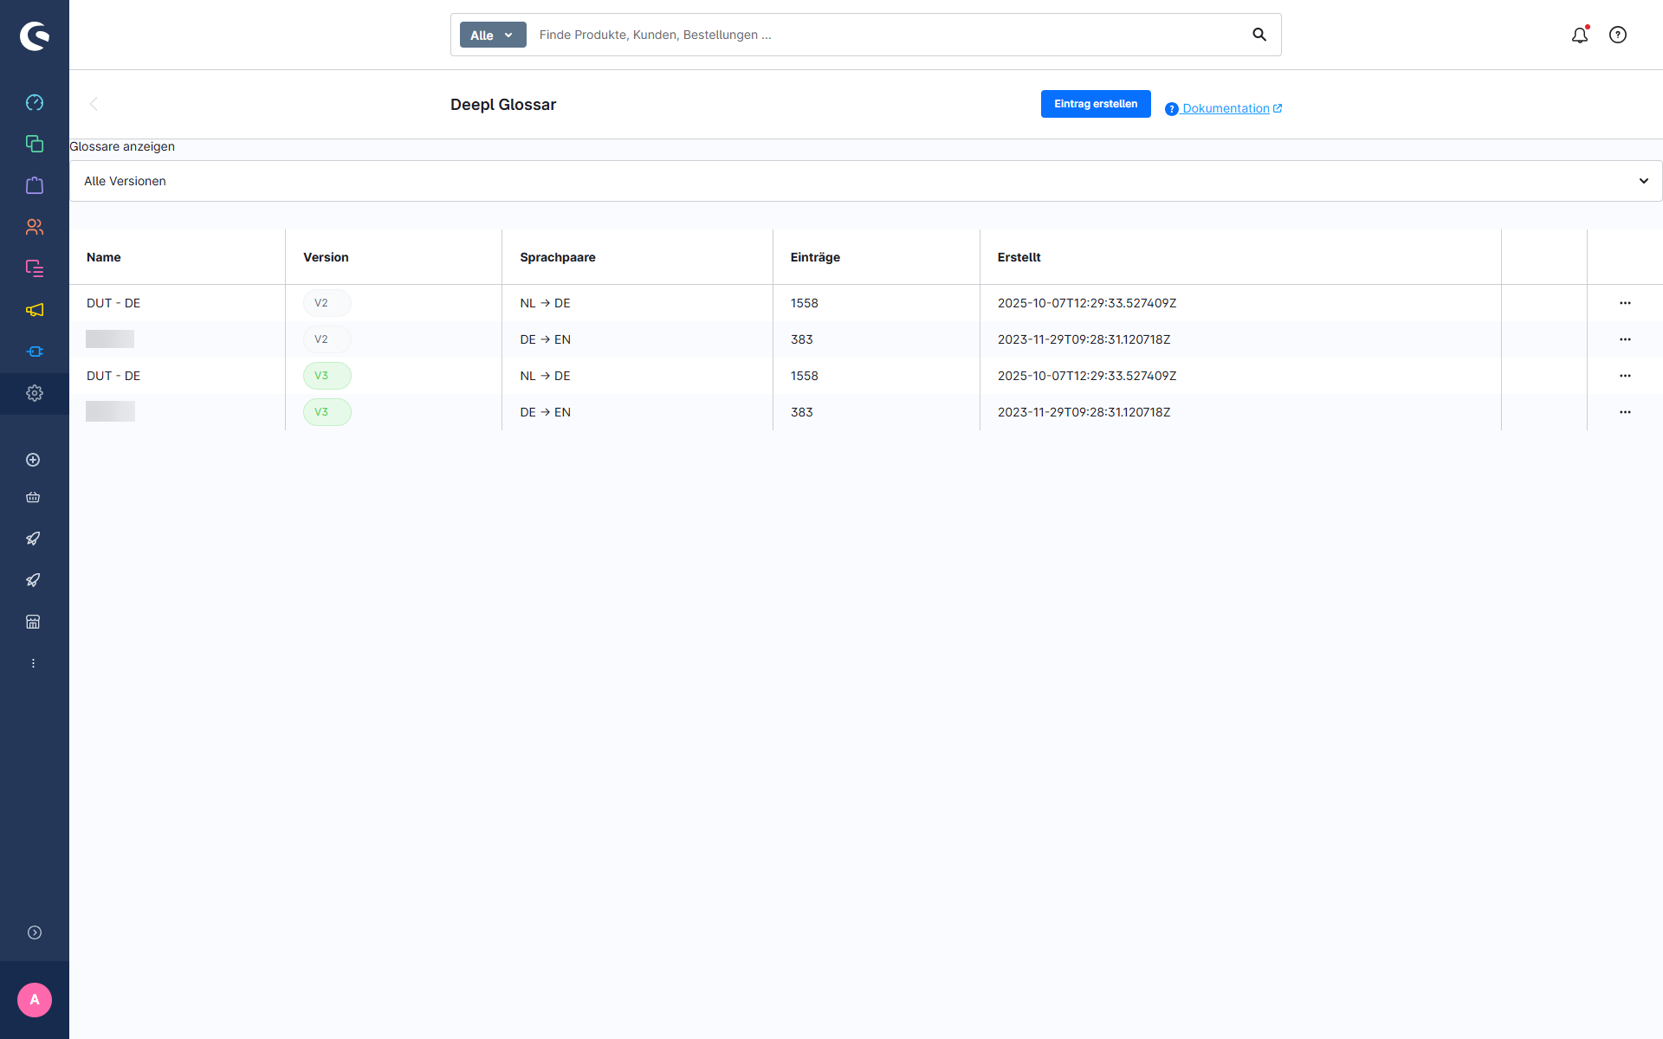Open actions menu for first DUT - DE row
Screen dimensions: 1663x1039
(x=1625, y=303)
